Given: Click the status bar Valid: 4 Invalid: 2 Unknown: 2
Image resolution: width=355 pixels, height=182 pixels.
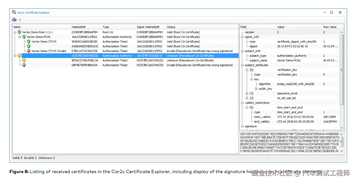Looking at the screenshot, I should tap(34, 158).
